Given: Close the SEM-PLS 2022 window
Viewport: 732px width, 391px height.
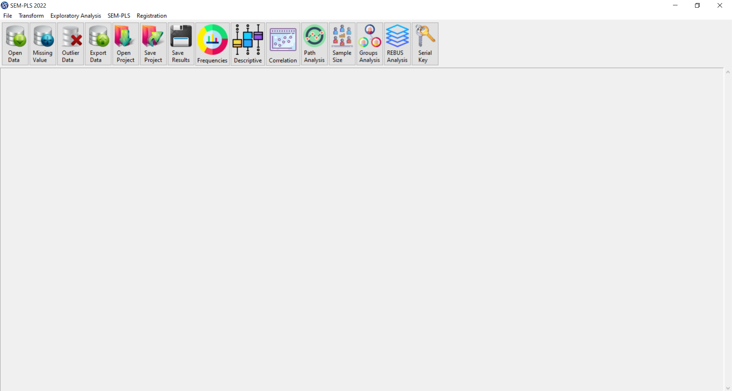Looking at the screenshot, I should pyautogui.click(x=720, y=5).
